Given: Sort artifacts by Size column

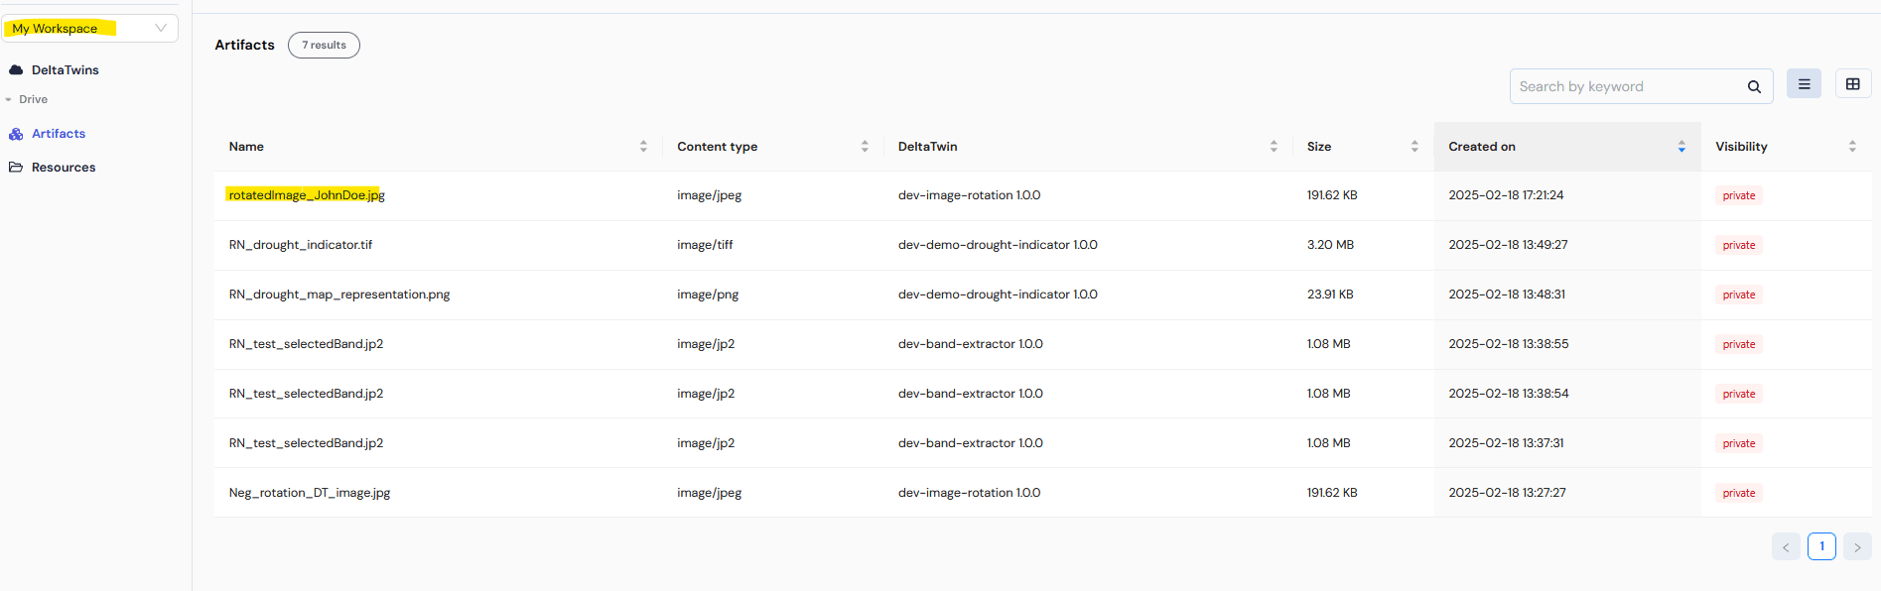Looking at the screenshot, I should [x=1414, y=147].
